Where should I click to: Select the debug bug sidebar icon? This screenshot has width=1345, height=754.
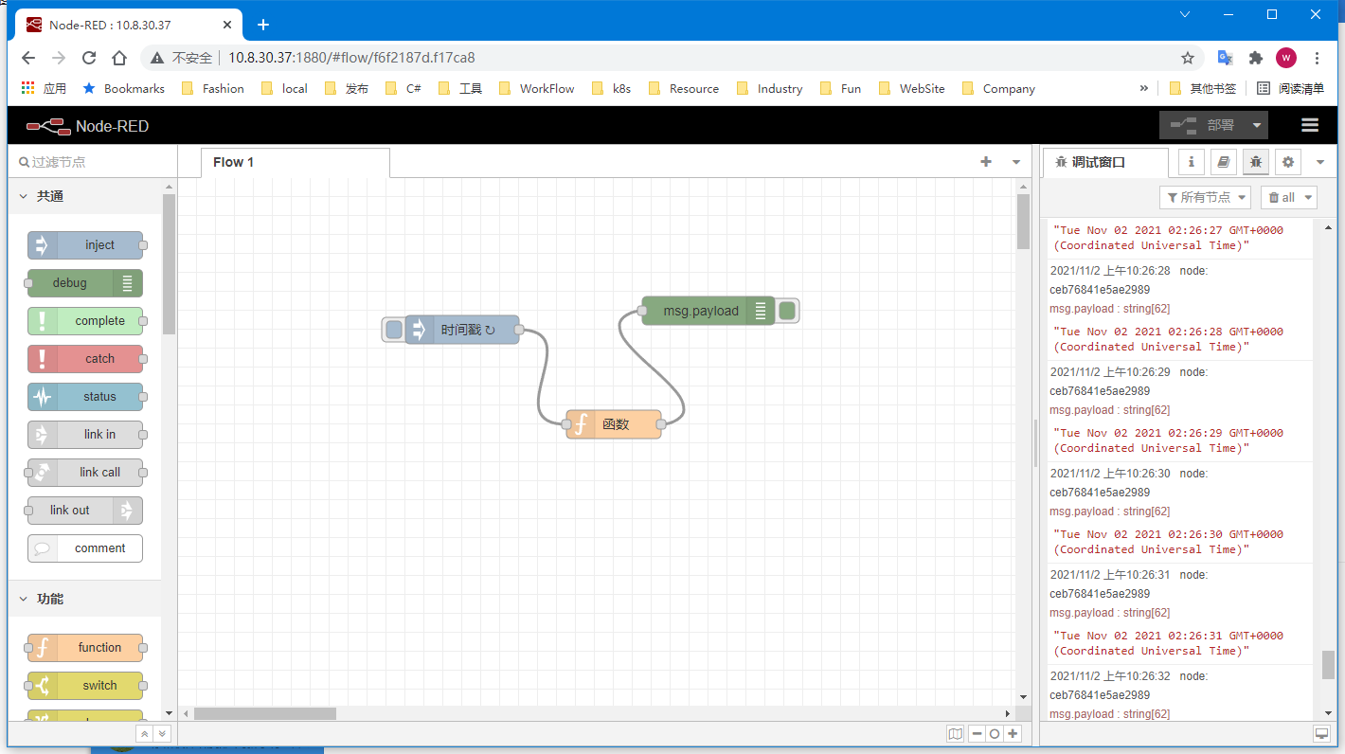[1255, 162]
